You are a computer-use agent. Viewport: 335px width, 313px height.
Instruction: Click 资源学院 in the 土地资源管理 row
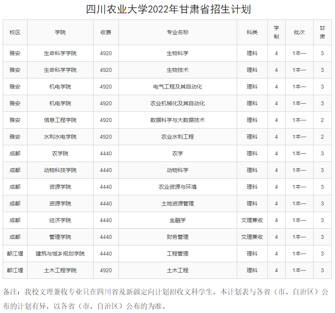[60, 203]
